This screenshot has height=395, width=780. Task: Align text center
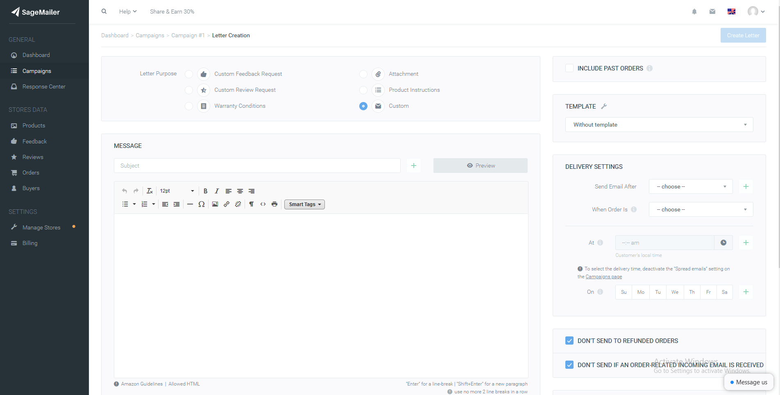[240, 191]
